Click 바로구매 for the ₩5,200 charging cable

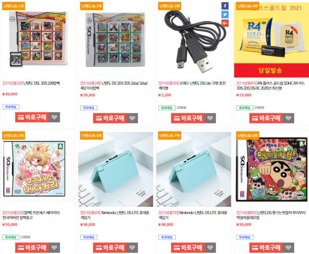188,118
